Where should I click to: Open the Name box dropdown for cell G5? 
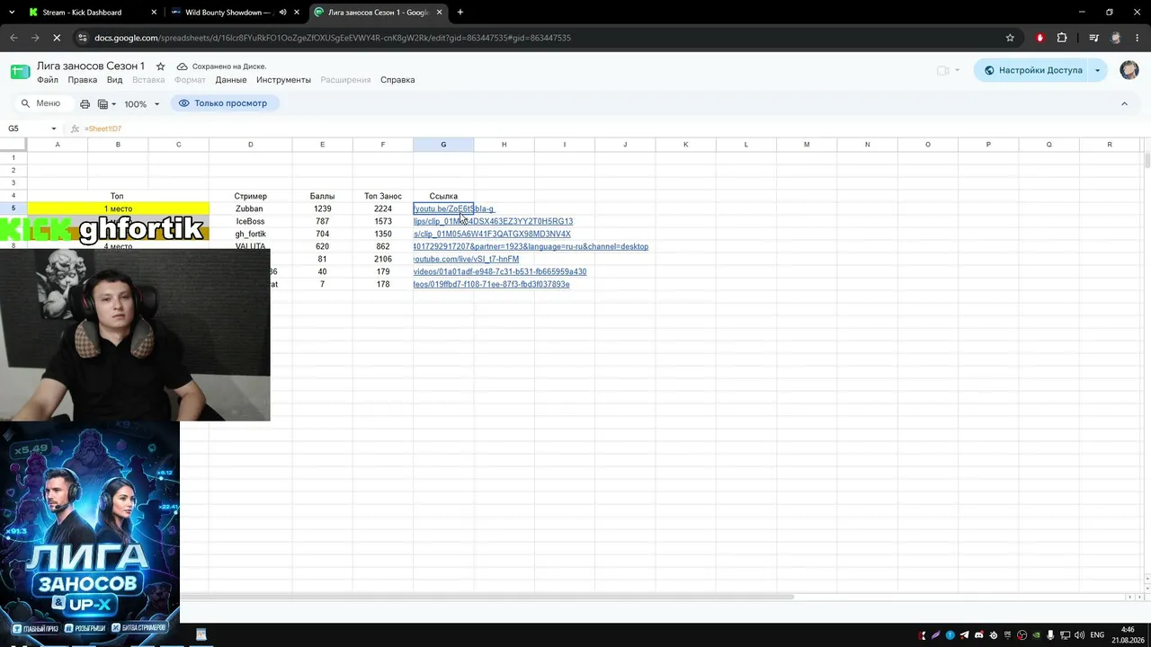pyautogui.click(x=54, y=129)
